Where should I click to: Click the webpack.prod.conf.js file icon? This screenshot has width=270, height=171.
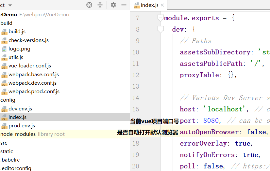pos(4,92)
